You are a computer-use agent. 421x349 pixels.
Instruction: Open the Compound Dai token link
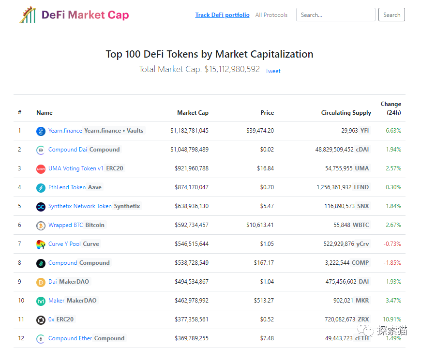(68, 150)
